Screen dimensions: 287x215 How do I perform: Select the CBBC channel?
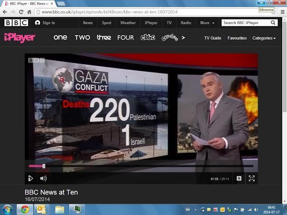[x=148, y=37]
